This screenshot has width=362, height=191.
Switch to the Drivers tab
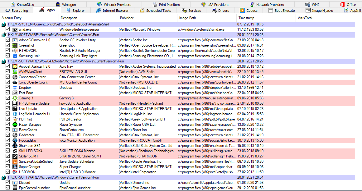click(x=220, y=10)
